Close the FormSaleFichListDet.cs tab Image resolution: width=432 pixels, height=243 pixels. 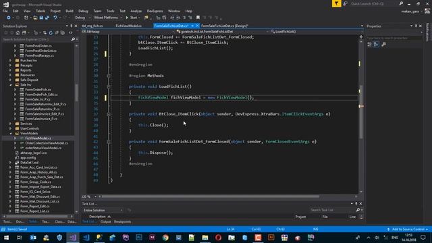point(197,26)
